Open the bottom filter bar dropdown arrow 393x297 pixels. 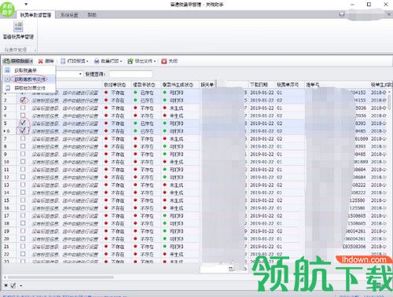(x=20, y=286)
